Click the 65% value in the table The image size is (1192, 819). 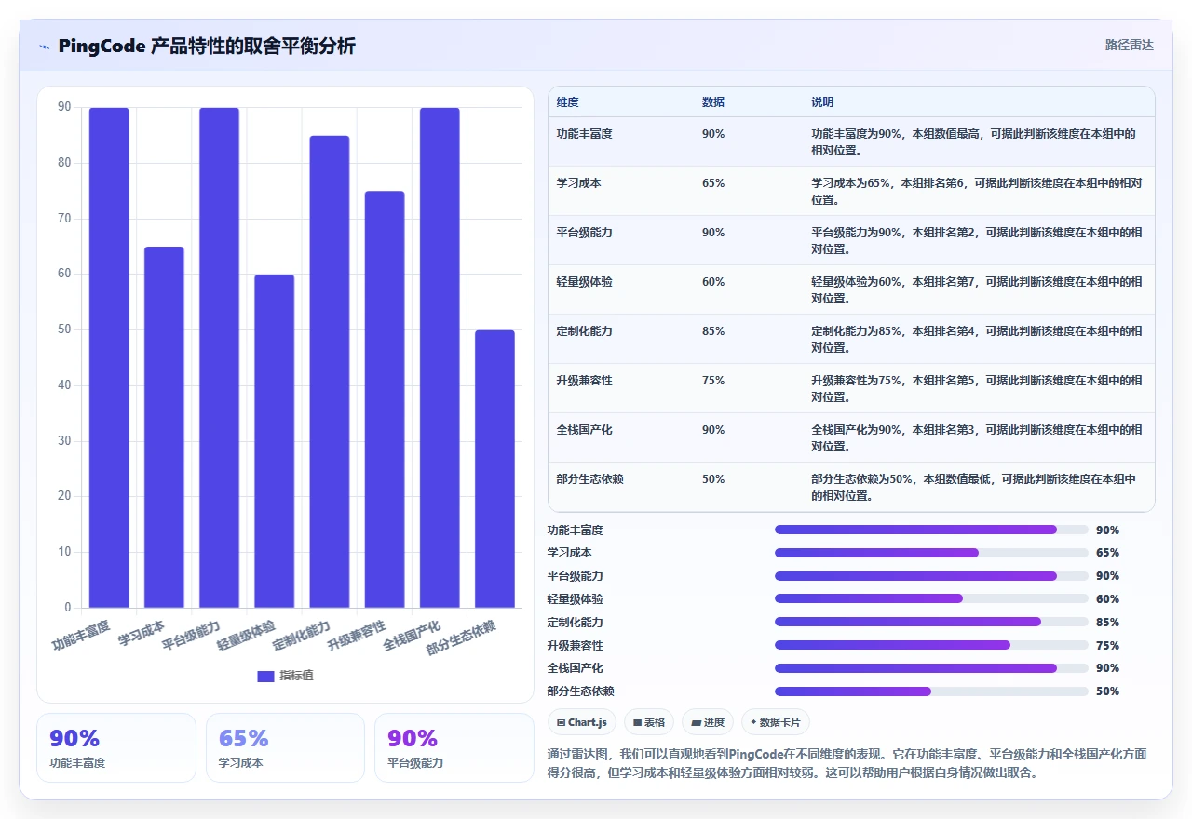click(x=713, y=183)
